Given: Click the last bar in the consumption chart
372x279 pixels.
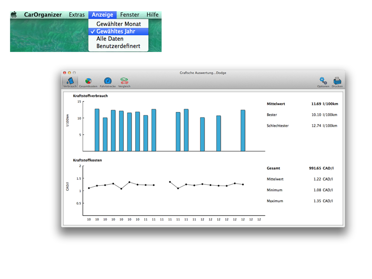Looking at the screenshot, I should click(243, 131).
